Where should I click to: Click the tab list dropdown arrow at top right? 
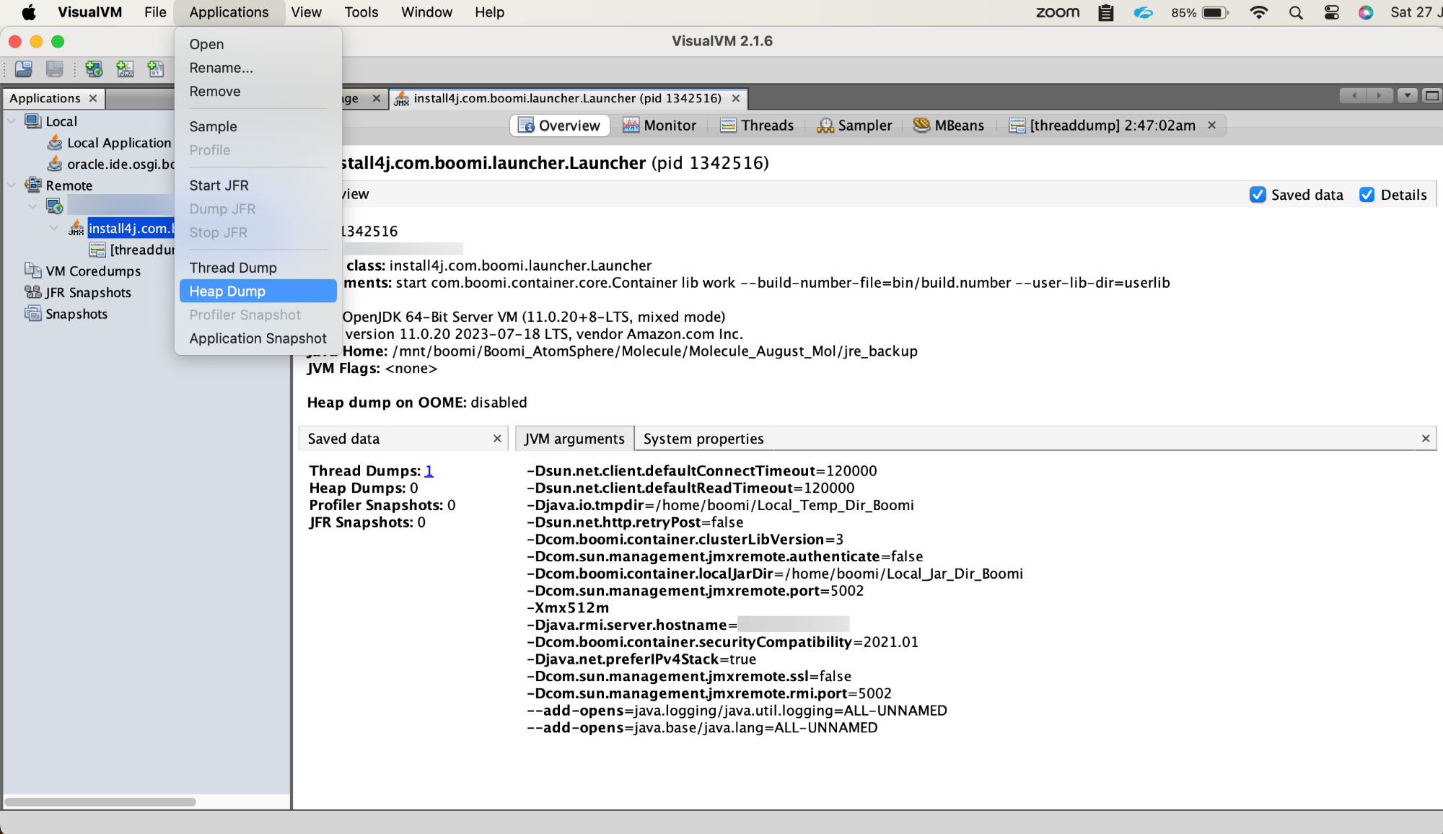[x=1406, y=95]
